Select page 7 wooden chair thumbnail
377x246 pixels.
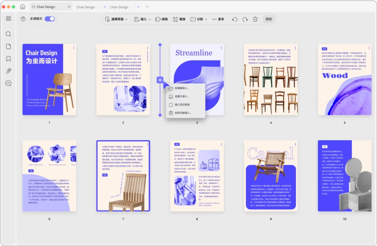tap(123, 176)
